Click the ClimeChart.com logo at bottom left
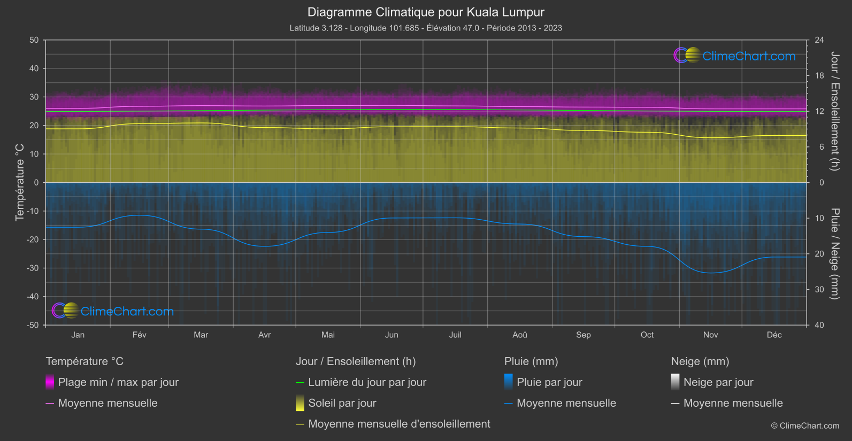 point(113,311)
